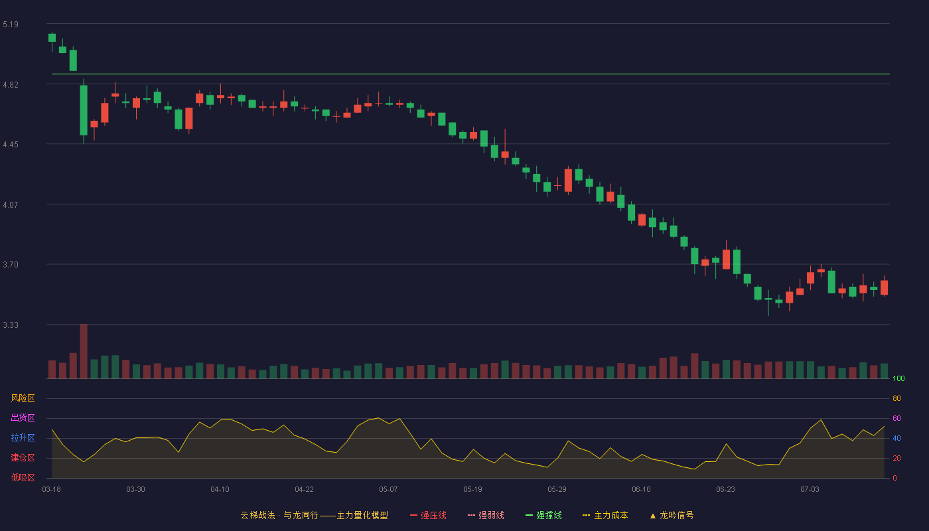Image resolution: width=929 pixels, height=531 pixels.
Task: Toggle the 强撑线 legend entry
Action: pyautogui.click(x=543, y=515)
